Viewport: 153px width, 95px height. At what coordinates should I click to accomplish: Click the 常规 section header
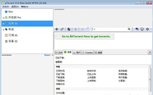click(58, 89)
